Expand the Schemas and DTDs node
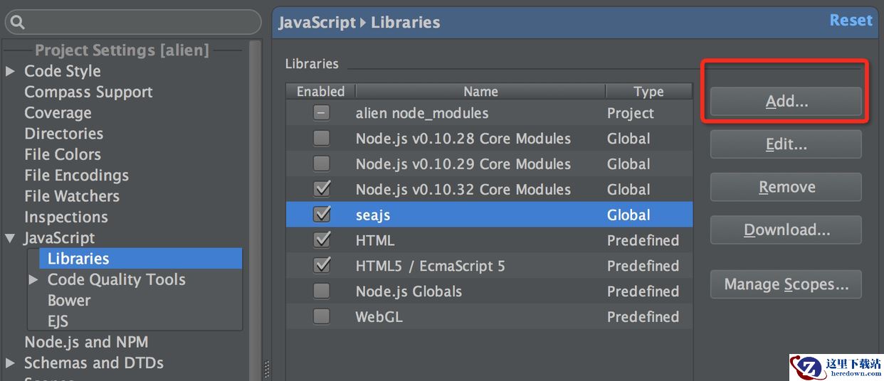Viewport: 884px width, 381px height. click(x=10, y=363)
